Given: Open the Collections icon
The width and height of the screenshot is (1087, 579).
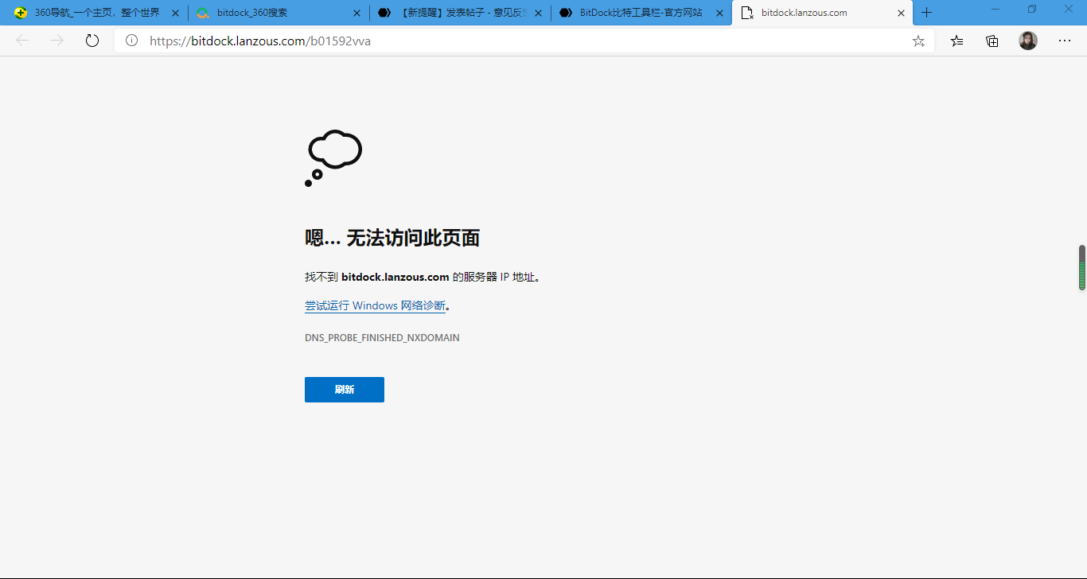Looking at the screenshot, I should [992, 41].
